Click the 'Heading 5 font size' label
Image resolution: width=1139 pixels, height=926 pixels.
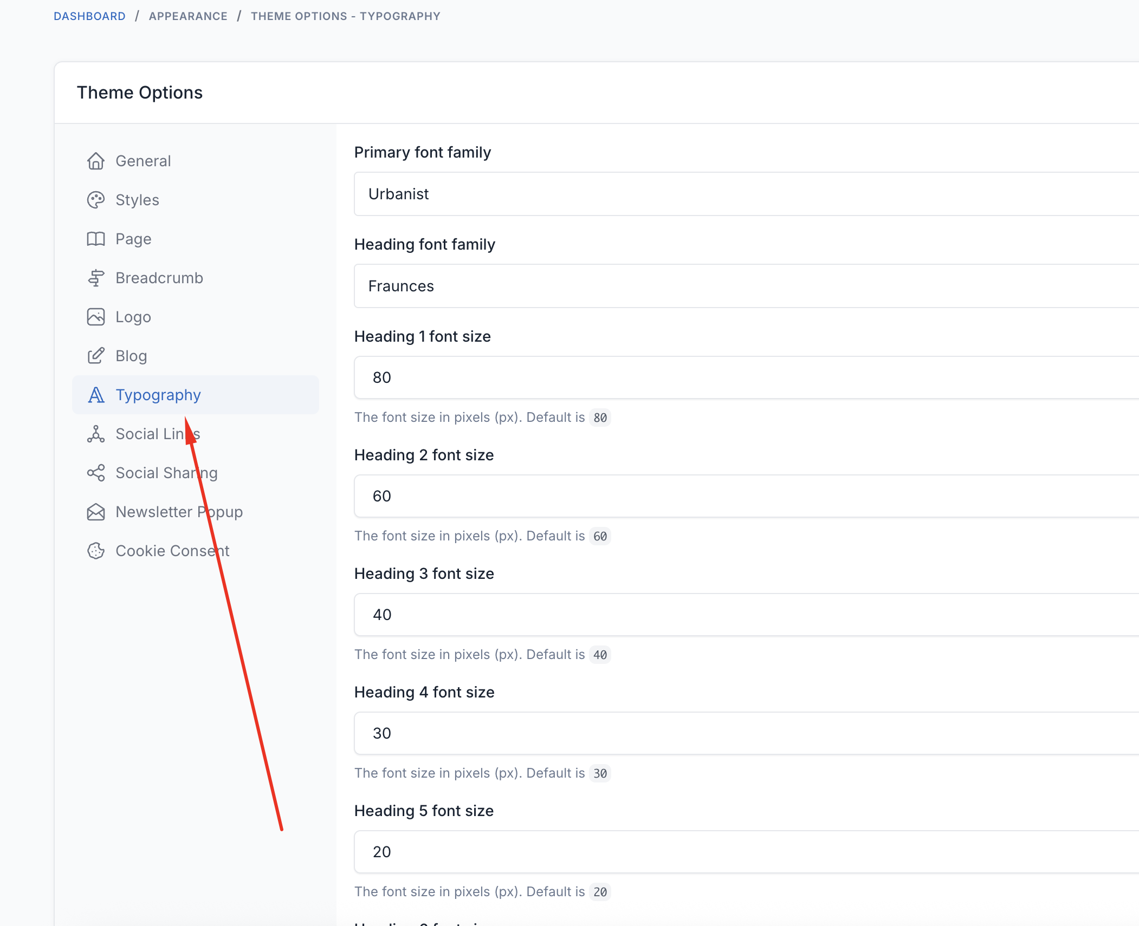pyautogui.click(x=424, y=811)
